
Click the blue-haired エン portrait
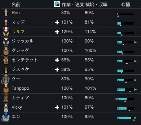pyautogui.click(x=6, y=117)
